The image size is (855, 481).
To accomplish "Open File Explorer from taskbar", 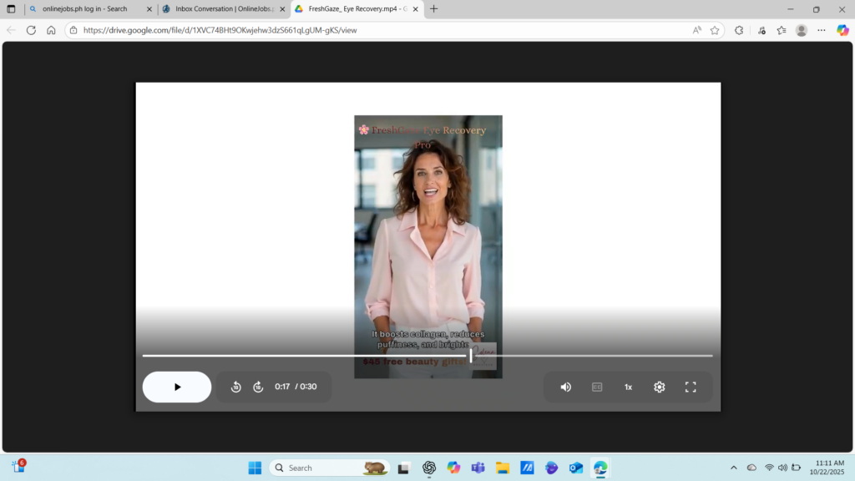I will pos(503,468).
